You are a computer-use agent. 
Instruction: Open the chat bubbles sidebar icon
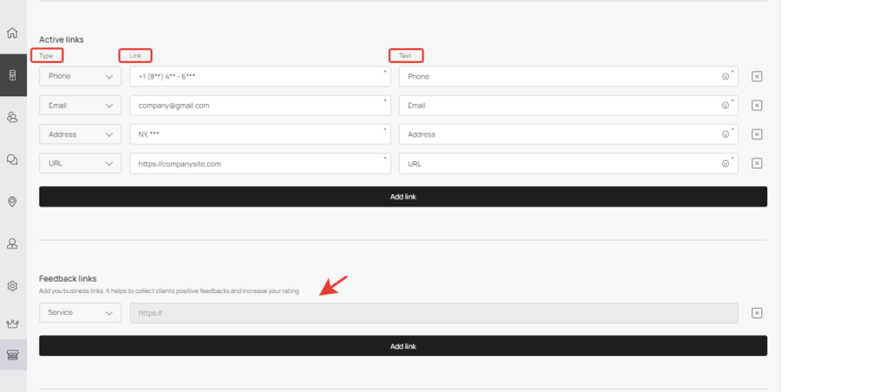tap(12, 159)
